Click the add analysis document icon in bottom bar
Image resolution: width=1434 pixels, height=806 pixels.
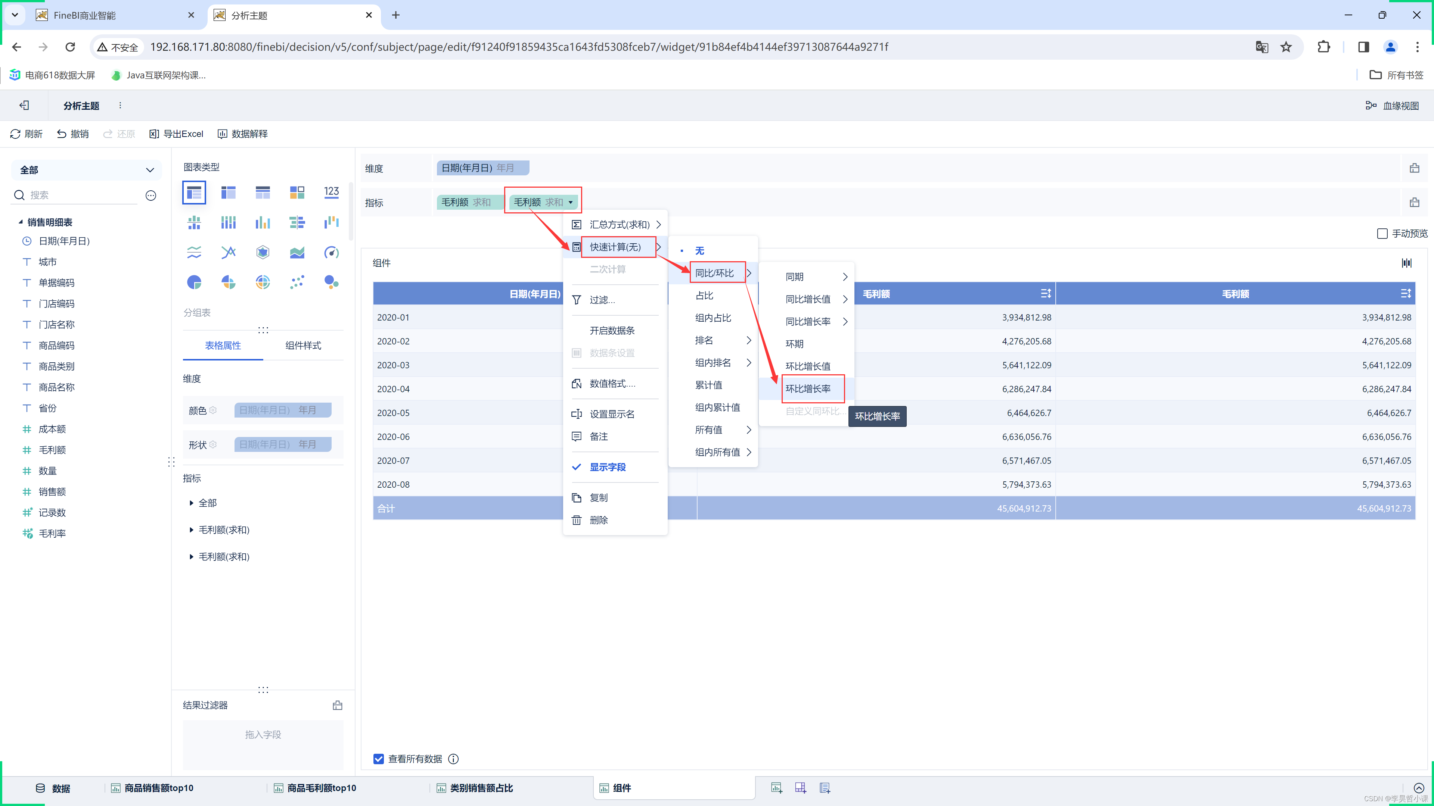[x=825, y=788]
